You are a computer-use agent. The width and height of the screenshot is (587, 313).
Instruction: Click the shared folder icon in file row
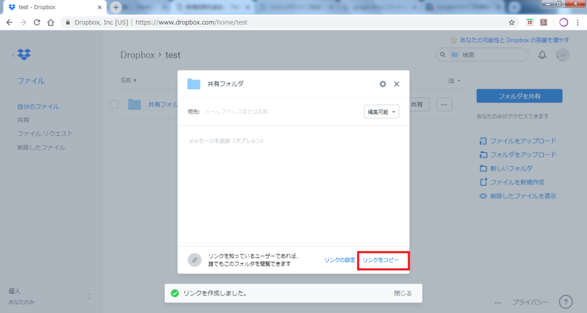coord(134,104)
